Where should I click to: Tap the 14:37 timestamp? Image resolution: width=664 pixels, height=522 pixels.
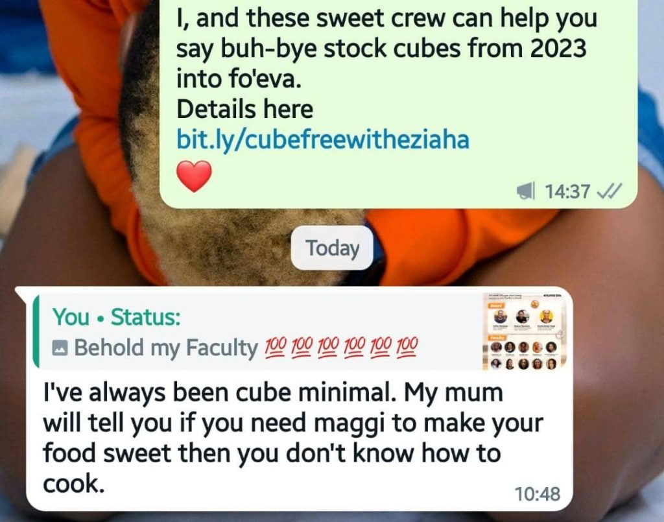click(x=567, y=191)
